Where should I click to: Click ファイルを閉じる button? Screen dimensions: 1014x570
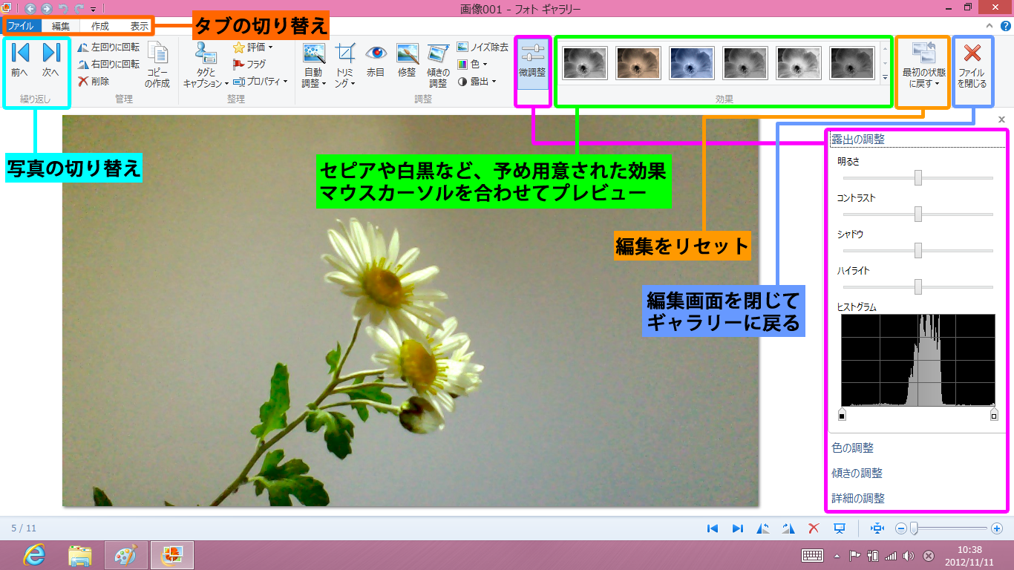[x=972, y=65]
